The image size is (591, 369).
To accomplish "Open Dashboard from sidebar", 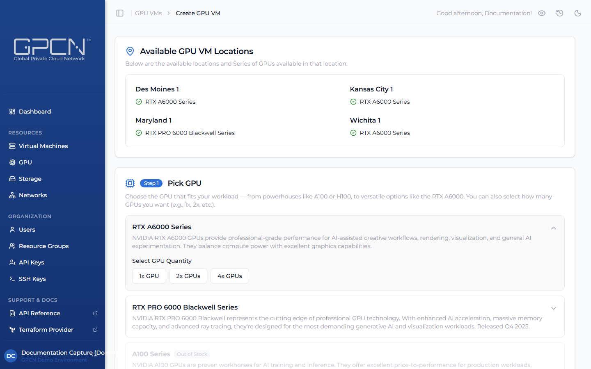I will coord(53,112).
